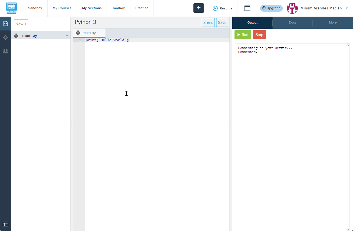Open the code editor sidebar icon

click(x=6, y=24)
